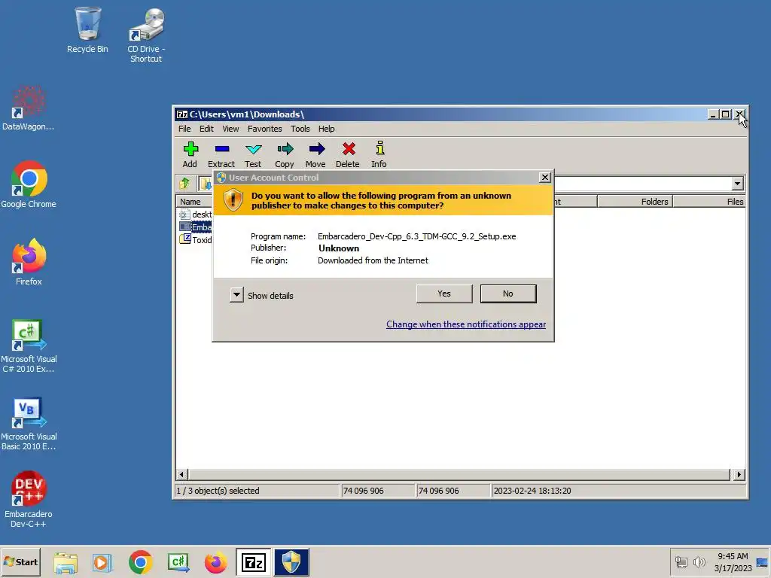Select the Toxid... file row
Viewport: 771px width, 578px height.
[x=196, y=240]
